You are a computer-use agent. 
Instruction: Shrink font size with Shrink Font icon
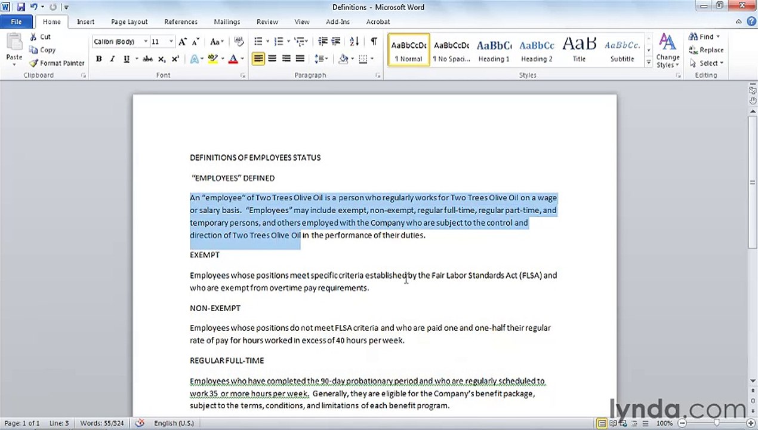[195, 42]
